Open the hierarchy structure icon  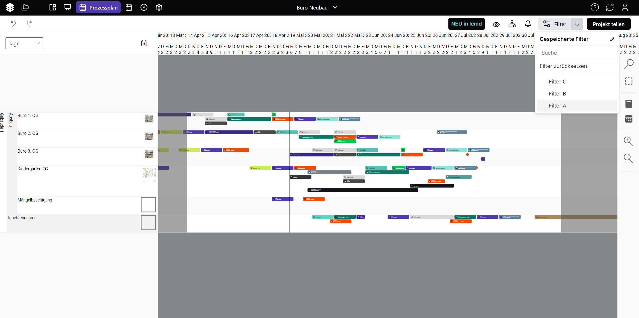[x=512, y=24]
